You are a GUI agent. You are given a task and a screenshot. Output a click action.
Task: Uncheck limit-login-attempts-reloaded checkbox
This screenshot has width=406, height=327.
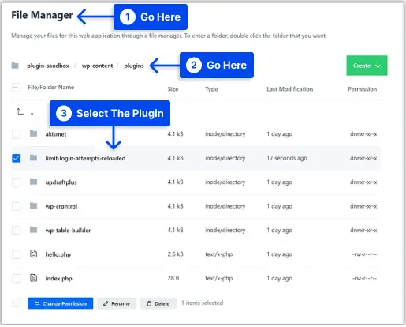(x=16, y=158)
